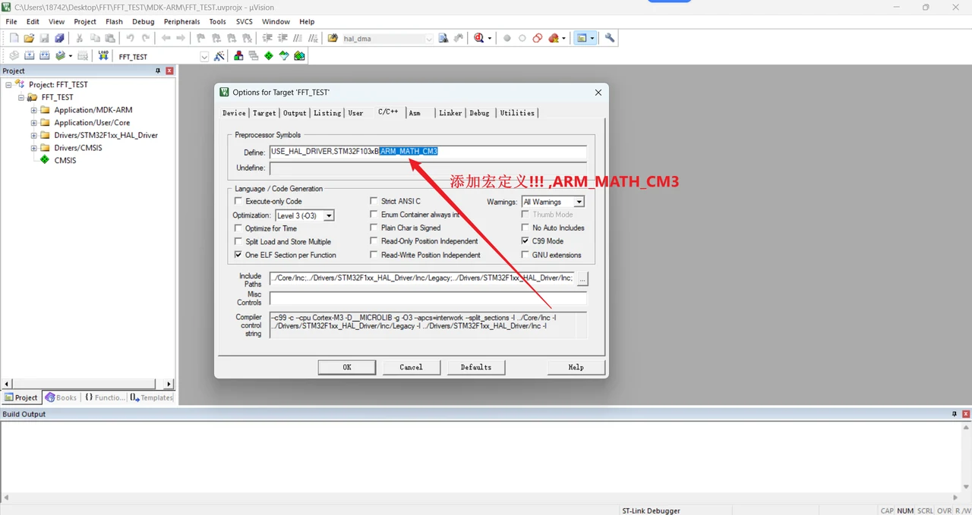Click the Undo arrow icon
972x515 pixels.
coord(130,38)
